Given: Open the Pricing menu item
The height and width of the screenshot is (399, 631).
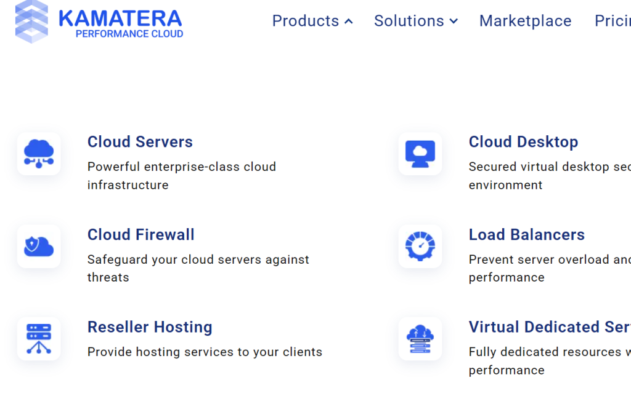Looking at the screenshot, I should (613, 21).
